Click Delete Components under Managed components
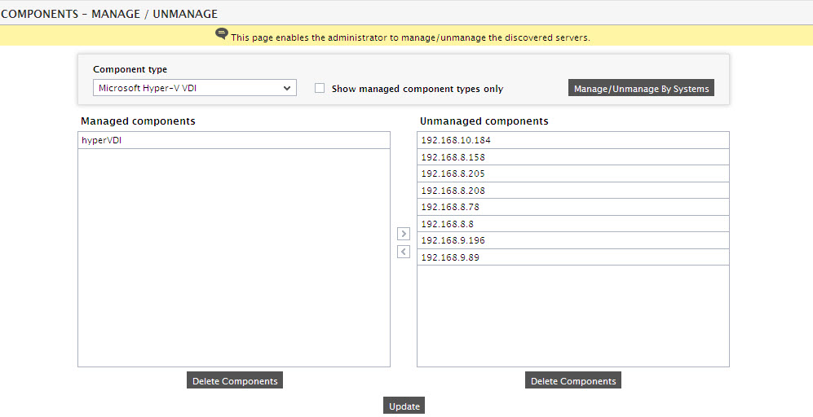This screenshot has width=813, height=417. pyautogui.click(x=235, y=380)
